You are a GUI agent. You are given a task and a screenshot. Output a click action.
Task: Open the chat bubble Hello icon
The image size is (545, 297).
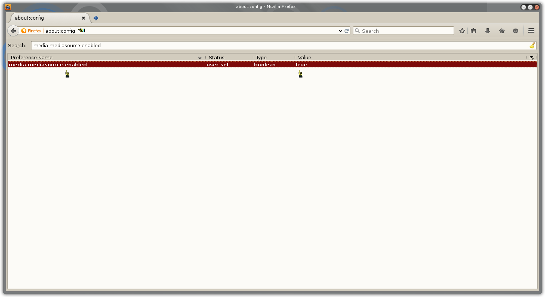point(516,31)
